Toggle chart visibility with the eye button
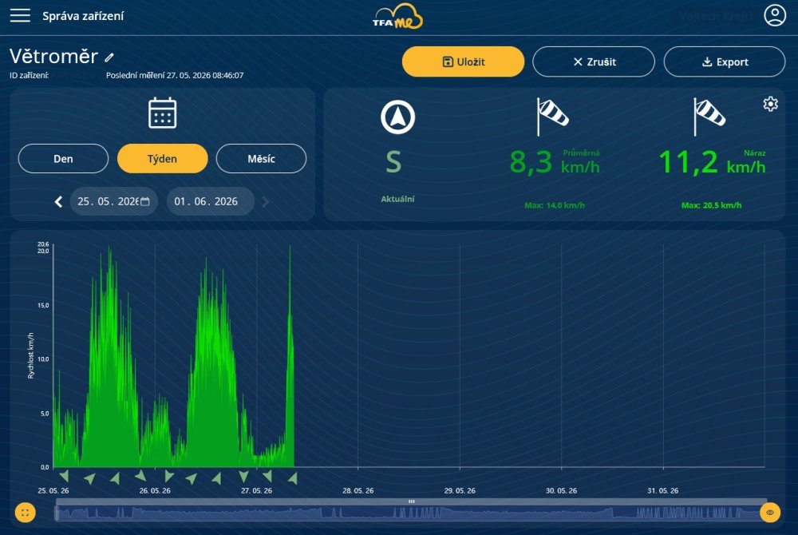This screenshot has height=535, width=798. point(770,512)
